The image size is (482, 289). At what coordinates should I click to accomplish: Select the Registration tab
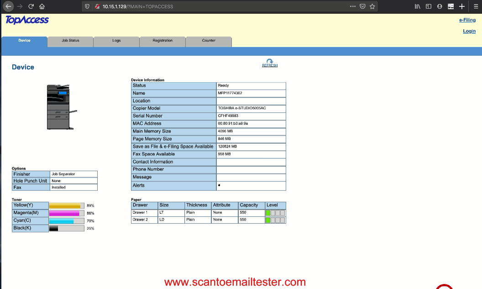pos(162,41)
